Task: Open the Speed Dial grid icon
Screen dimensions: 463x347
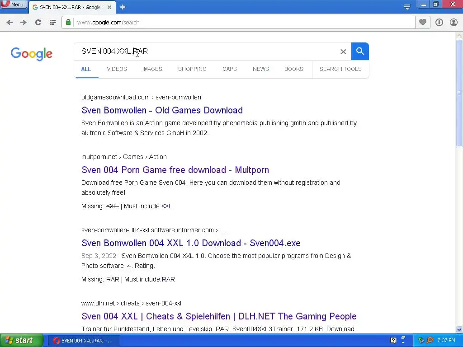Action: click(53, 23)
